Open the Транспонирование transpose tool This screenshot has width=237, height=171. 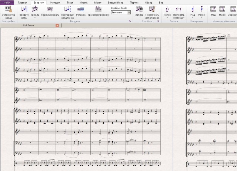(x=99, y=11)
